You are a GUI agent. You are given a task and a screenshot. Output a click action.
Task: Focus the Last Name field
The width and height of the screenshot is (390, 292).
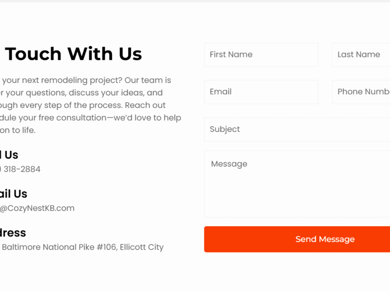click(361, 55)
